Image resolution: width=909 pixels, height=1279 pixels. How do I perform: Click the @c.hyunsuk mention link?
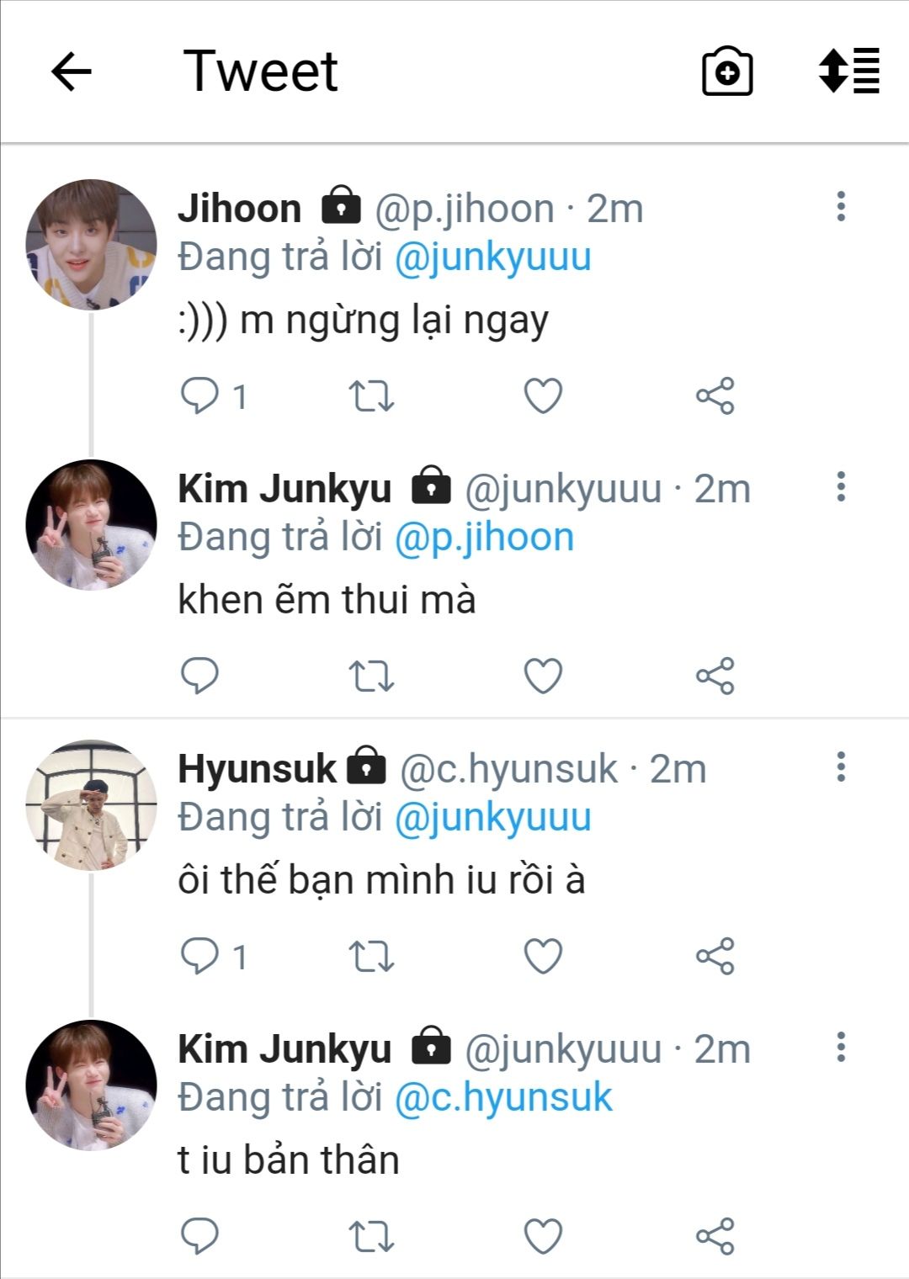pos(503,1098)
